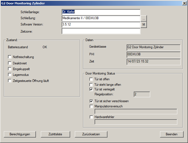Open the Berechtigungen dialog

tap(20, 134)
